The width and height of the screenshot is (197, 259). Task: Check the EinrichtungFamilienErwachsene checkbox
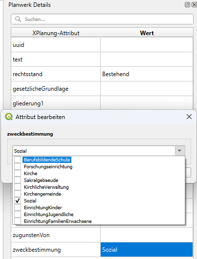coord(18,221)
